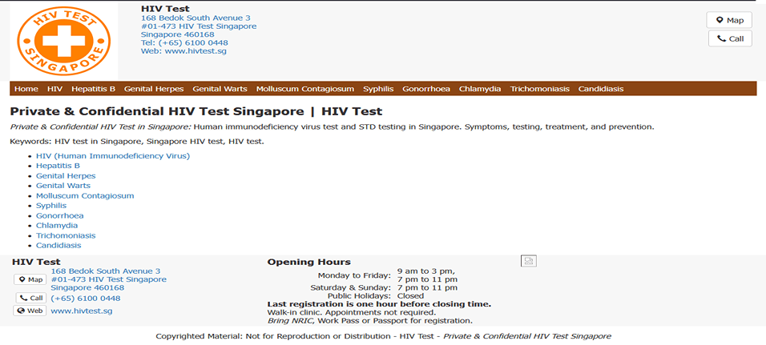Click the 'Opening Hours' heading
Viewport: 766px width, 345px height.
point(308,262)
